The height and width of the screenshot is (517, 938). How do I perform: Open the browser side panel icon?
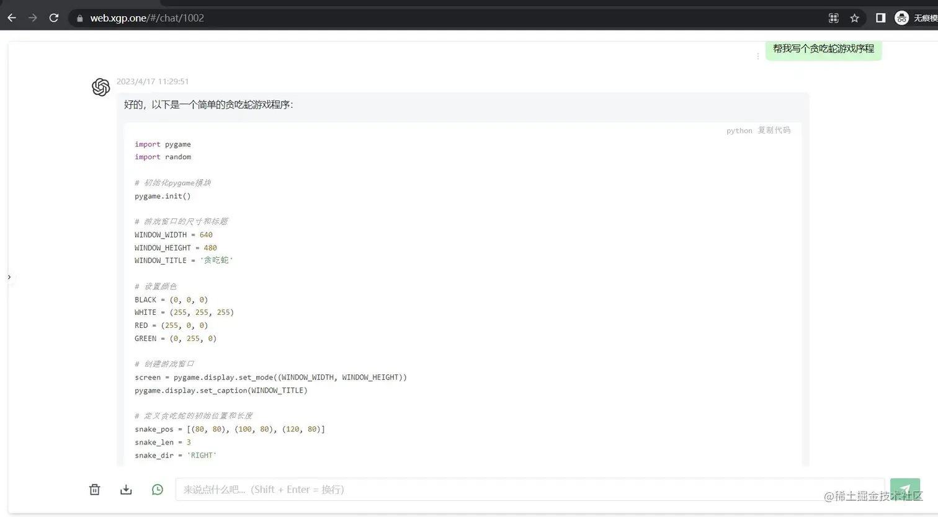tap(880, 18)
